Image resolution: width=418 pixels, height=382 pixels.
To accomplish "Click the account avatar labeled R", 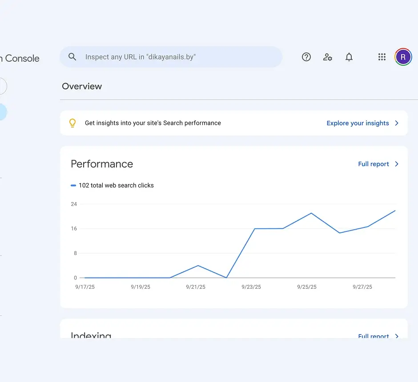I will coord(403,57).
